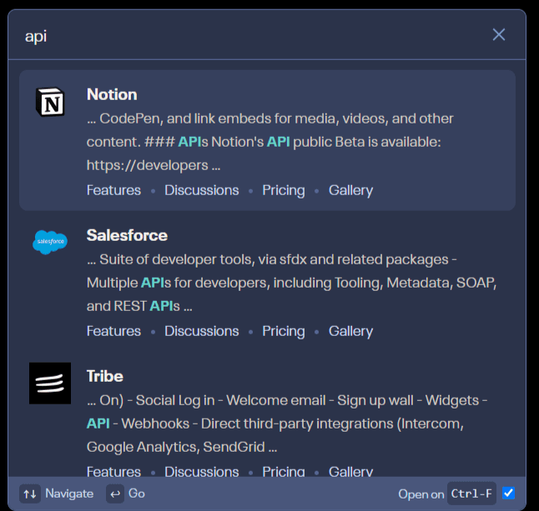Viewport: 539px width, 511px height.
Task: Click the Go enter-key icon
Action: coord(115,493)
